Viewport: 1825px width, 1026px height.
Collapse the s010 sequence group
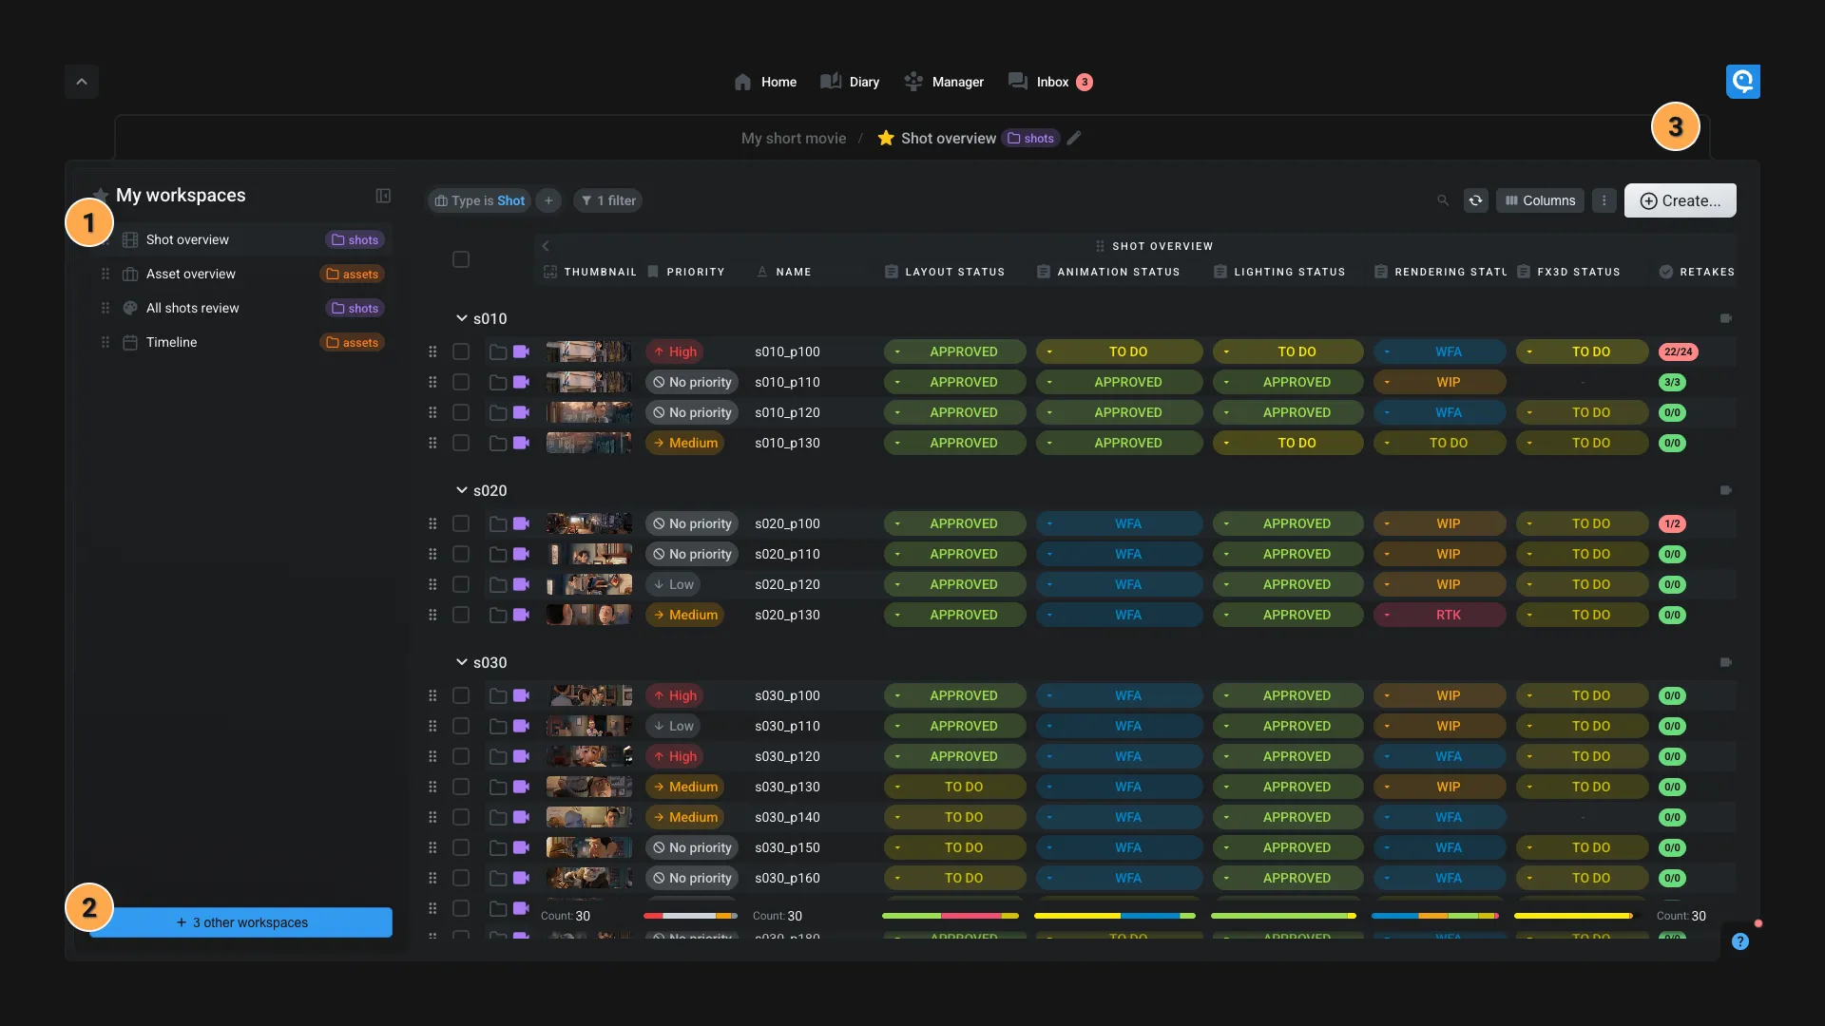(x=461, y=319)
